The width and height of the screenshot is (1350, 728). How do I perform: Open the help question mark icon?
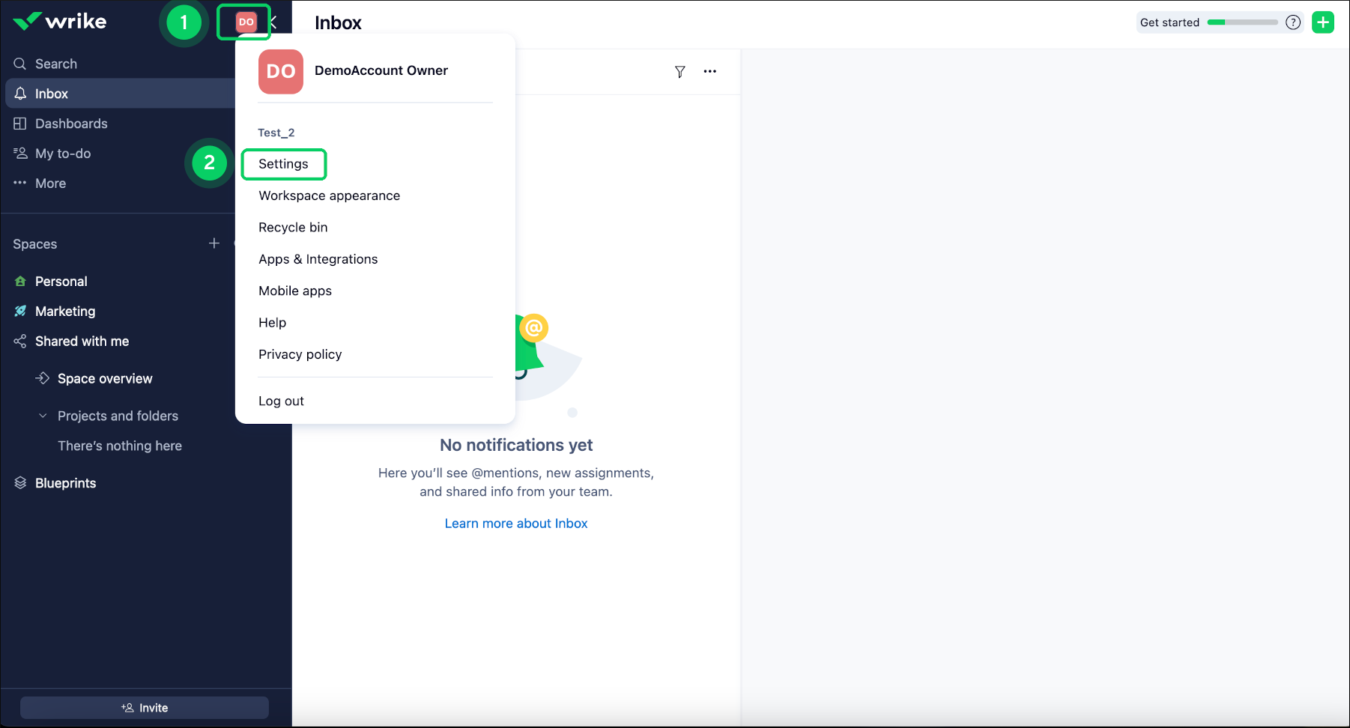pos(1292,22)
